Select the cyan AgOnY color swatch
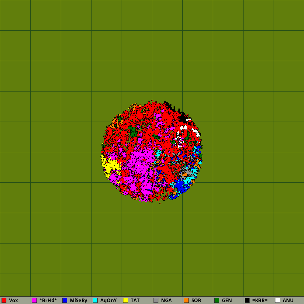Viewport: 304px width, 304px height. pos(95,300)
